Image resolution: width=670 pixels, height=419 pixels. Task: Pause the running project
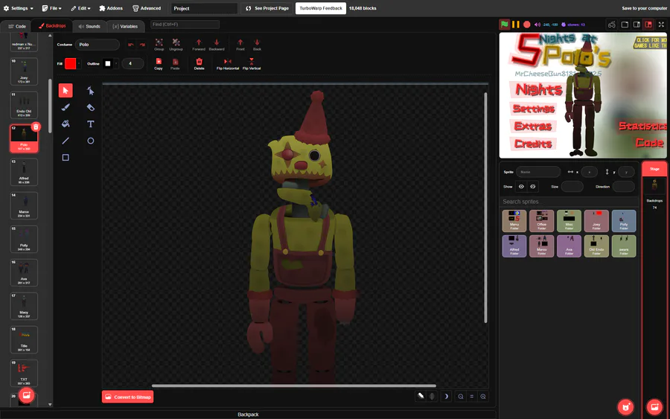pos(516,25)
